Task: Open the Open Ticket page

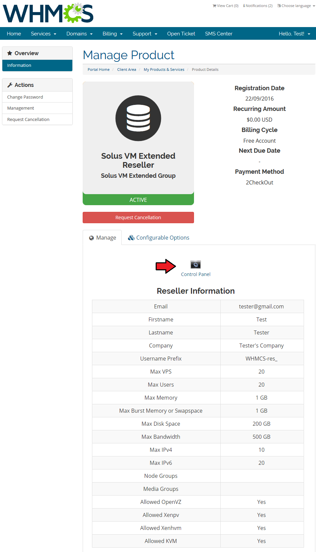Action: pyautogui.click(x=181, y=34)
